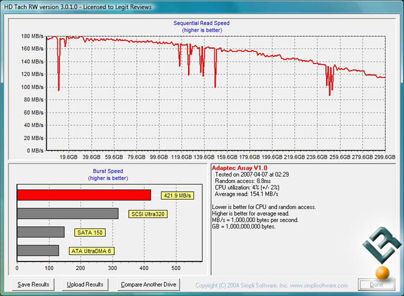Compare another drive using the button

148,284
